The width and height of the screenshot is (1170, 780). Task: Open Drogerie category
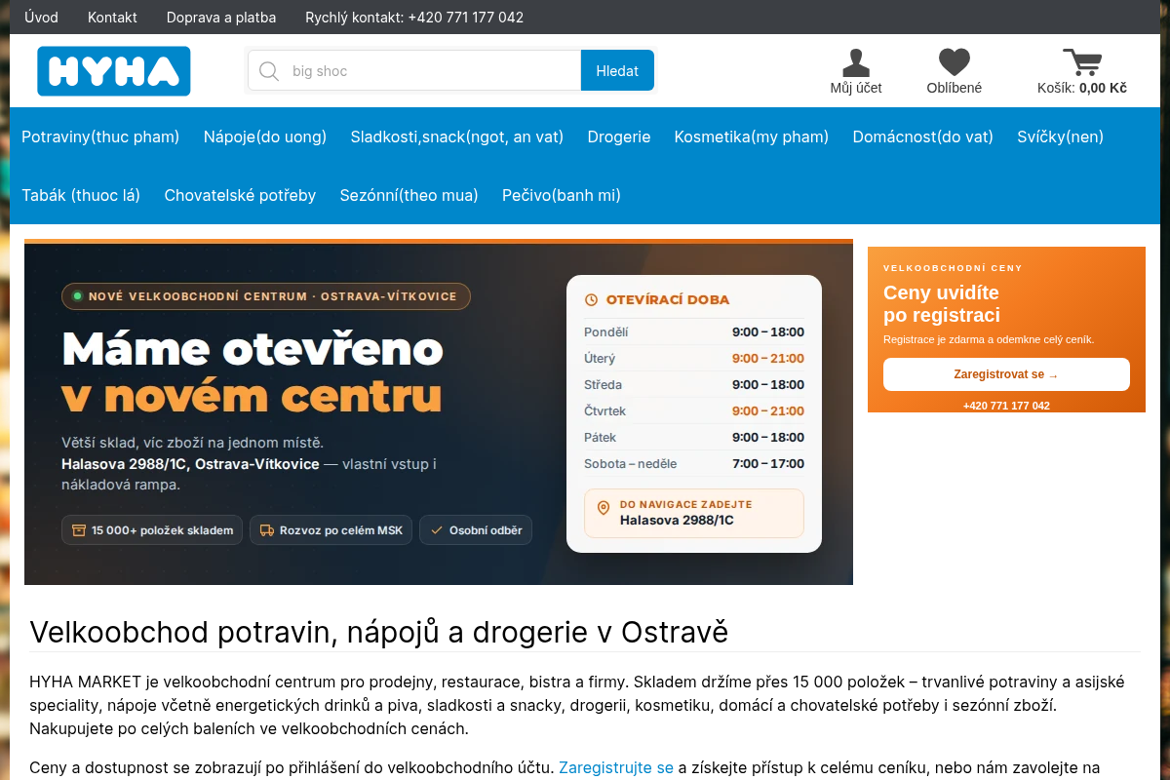[619, 136]
